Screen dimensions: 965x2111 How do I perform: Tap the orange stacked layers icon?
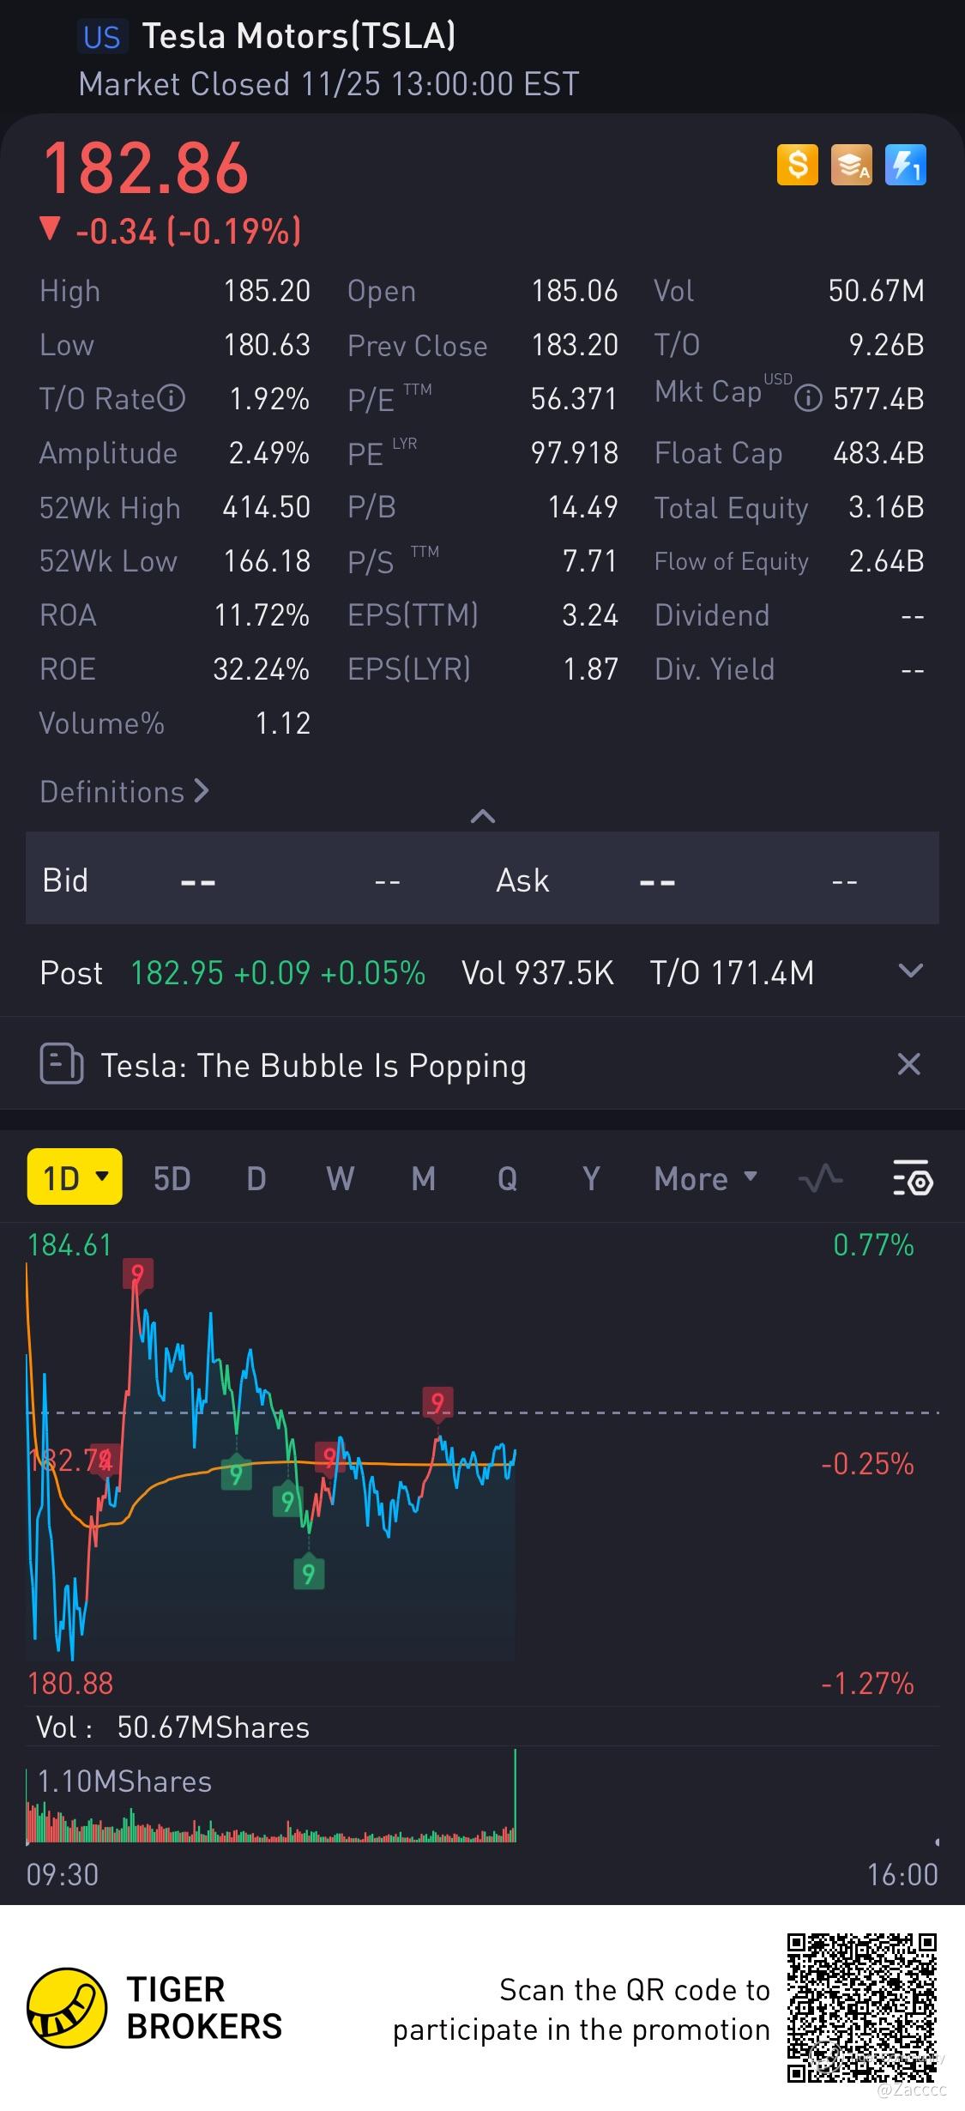point(851,164)
